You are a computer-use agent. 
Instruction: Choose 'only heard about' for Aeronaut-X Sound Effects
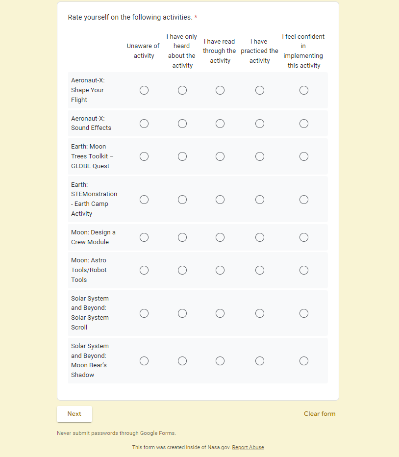[182, 124]
